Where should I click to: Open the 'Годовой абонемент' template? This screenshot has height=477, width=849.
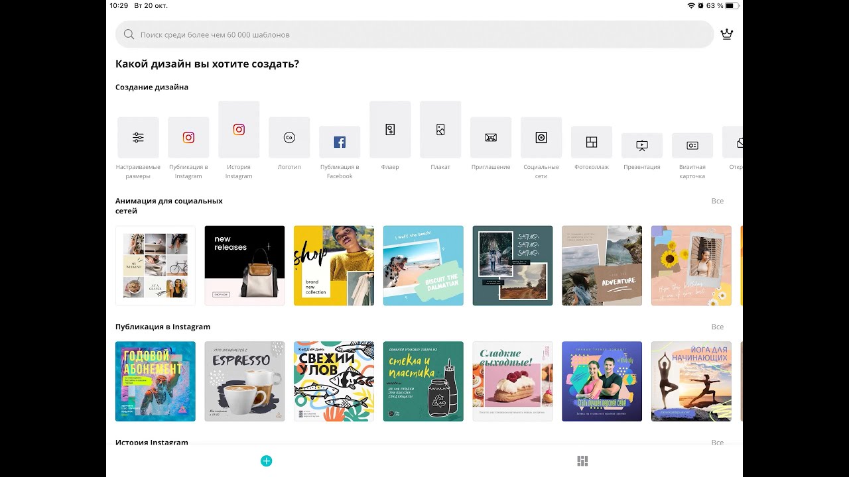tap(155, 382)
